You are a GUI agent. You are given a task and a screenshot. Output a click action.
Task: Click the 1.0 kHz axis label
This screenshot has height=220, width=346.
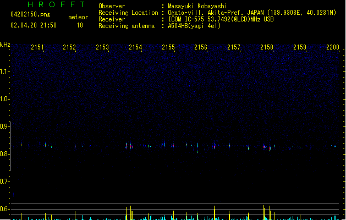(x=4, y=99)
